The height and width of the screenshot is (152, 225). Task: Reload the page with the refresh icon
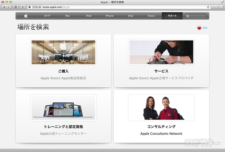pyautogui.click(x=208, y=7)
